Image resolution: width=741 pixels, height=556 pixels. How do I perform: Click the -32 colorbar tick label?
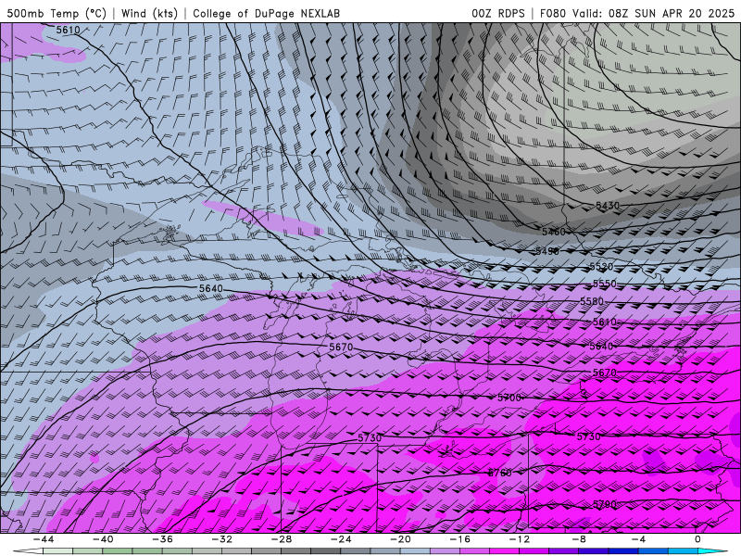click(221, 539)
